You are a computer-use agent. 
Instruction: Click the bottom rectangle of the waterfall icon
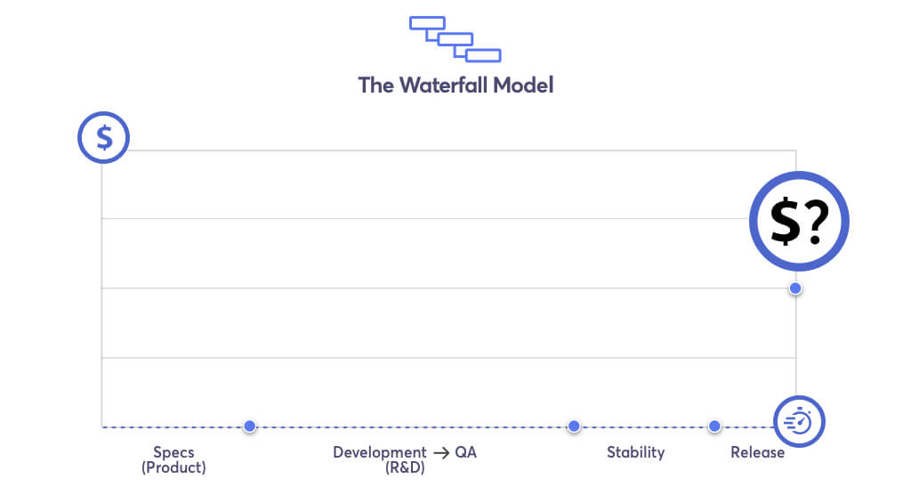(483, 56)
